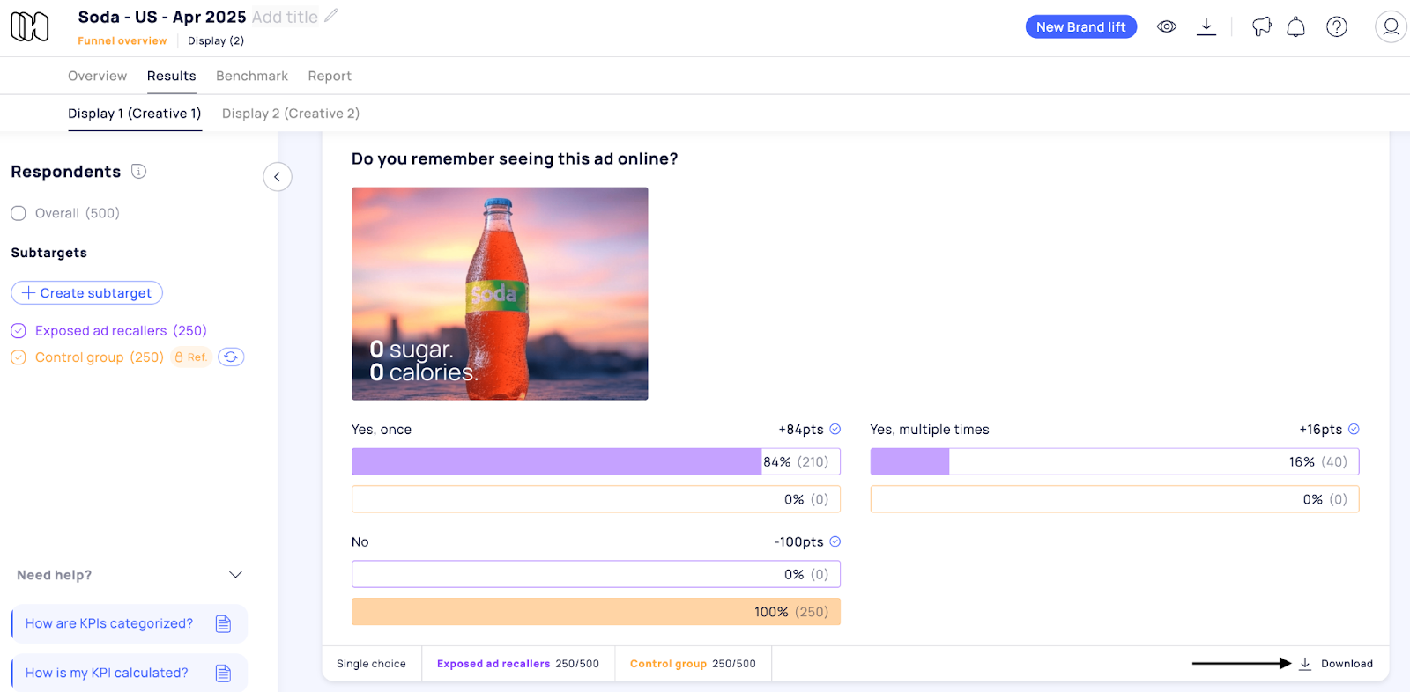Open the user profile avatar icon
This screenshot has width=1410, height=692.
click(1391, 27)
